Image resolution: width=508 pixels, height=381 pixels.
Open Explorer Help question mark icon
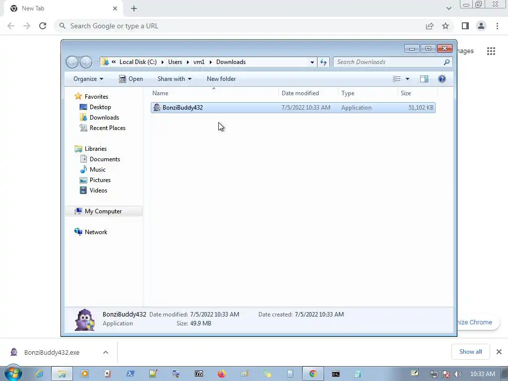442,79
